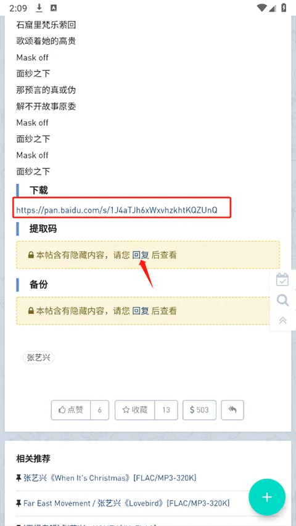Tap the download icon in status bar

(x=39, y=8)
